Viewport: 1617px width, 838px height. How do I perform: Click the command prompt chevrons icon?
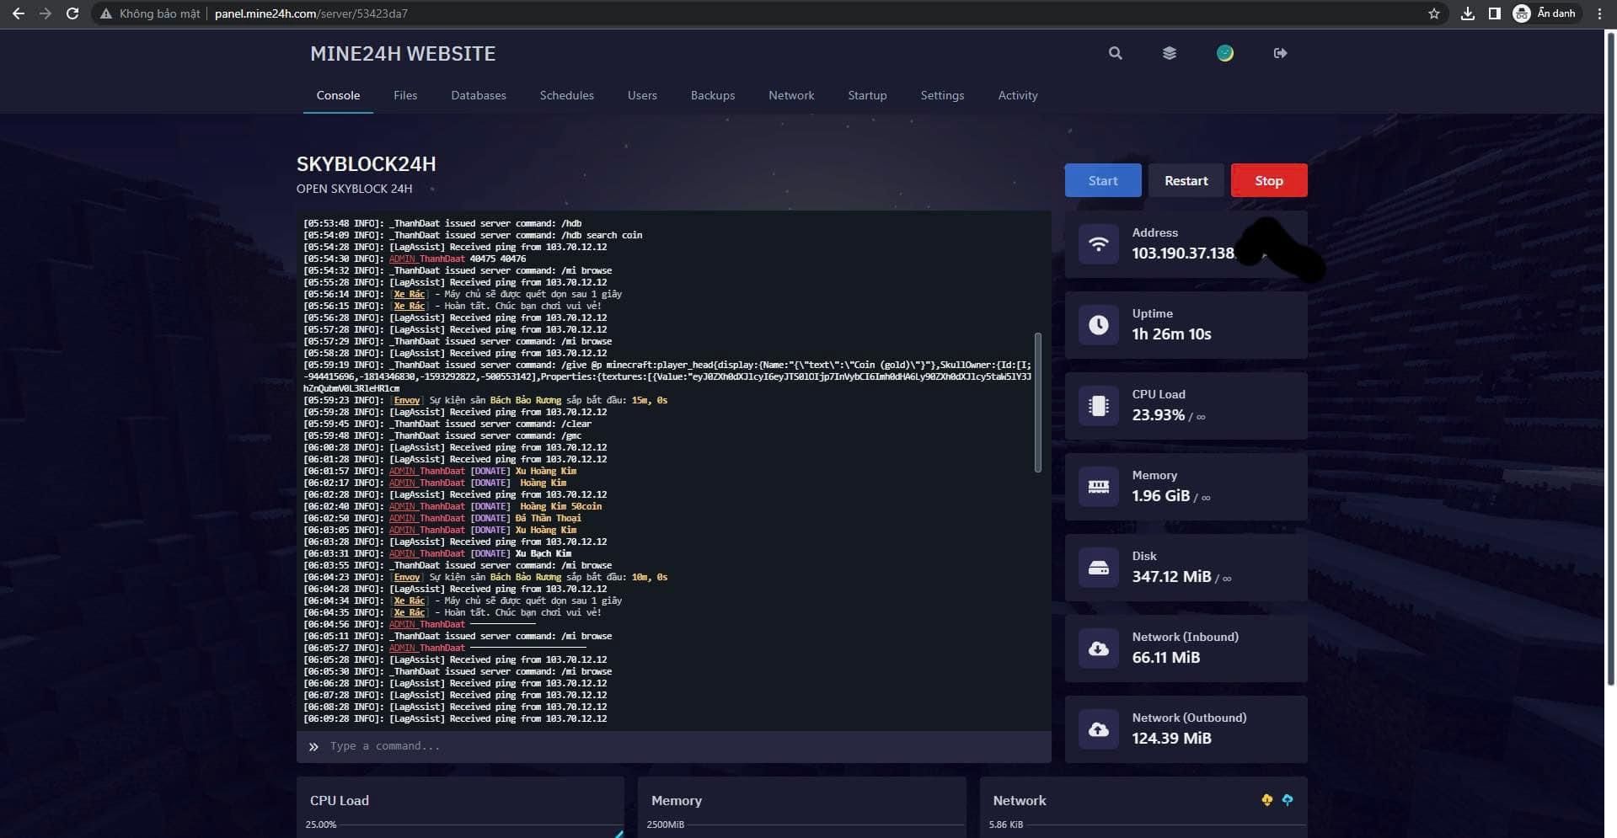(313, 746)
